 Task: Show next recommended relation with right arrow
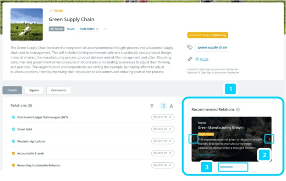point(269,139)
